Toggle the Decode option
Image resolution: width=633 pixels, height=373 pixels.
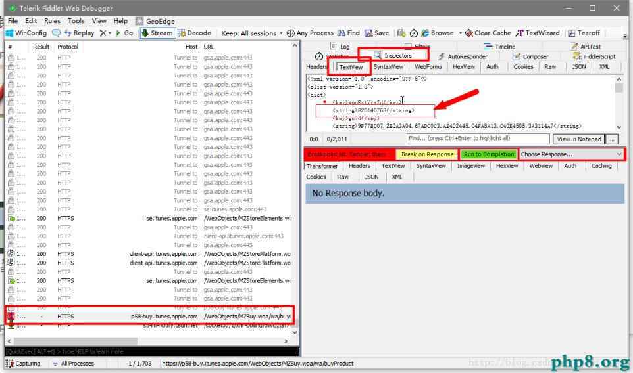pos(194,33)
